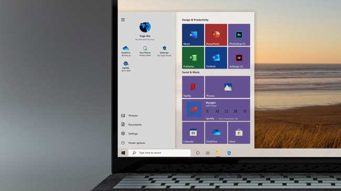Launch the Photoshop CC tile
This screenshot has width=341, height=191.
[239, 35]
